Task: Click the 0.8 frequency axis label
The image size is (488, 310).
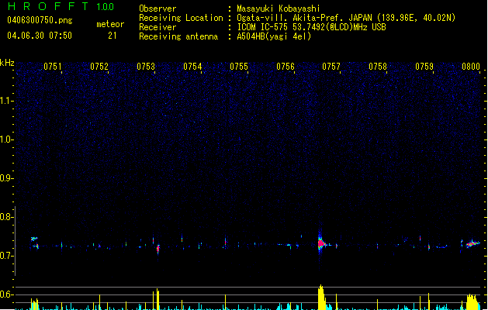Action: (5, 217)
